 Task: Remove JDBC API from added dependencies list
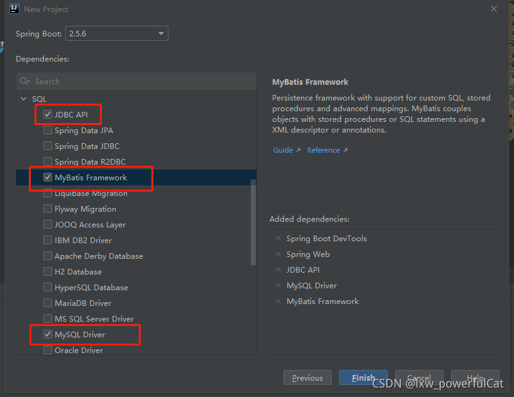[278, 269]
